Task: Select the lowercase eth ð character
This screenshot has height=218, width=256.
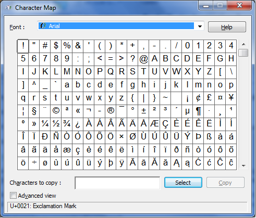Action: [176, 150]
